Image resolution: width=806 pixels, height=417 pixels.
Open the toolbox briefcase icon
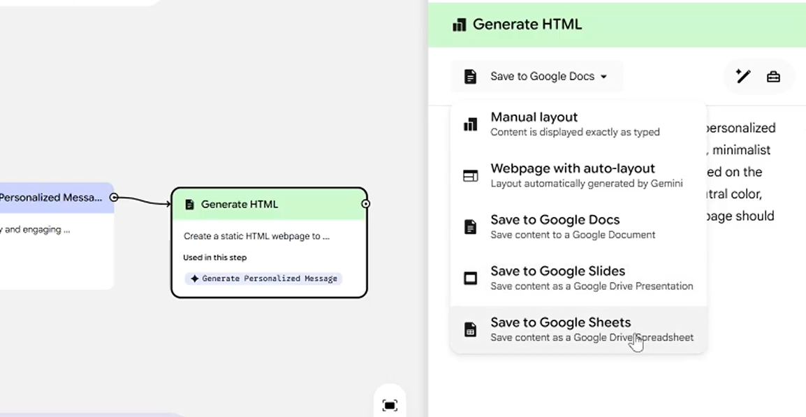773,76
